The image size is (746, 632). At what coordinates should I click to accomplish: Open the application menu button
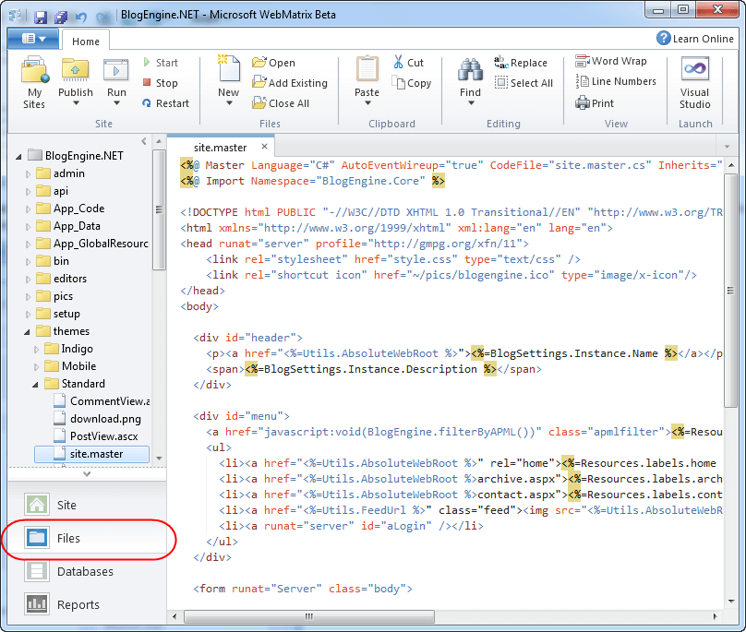point(33,39)
